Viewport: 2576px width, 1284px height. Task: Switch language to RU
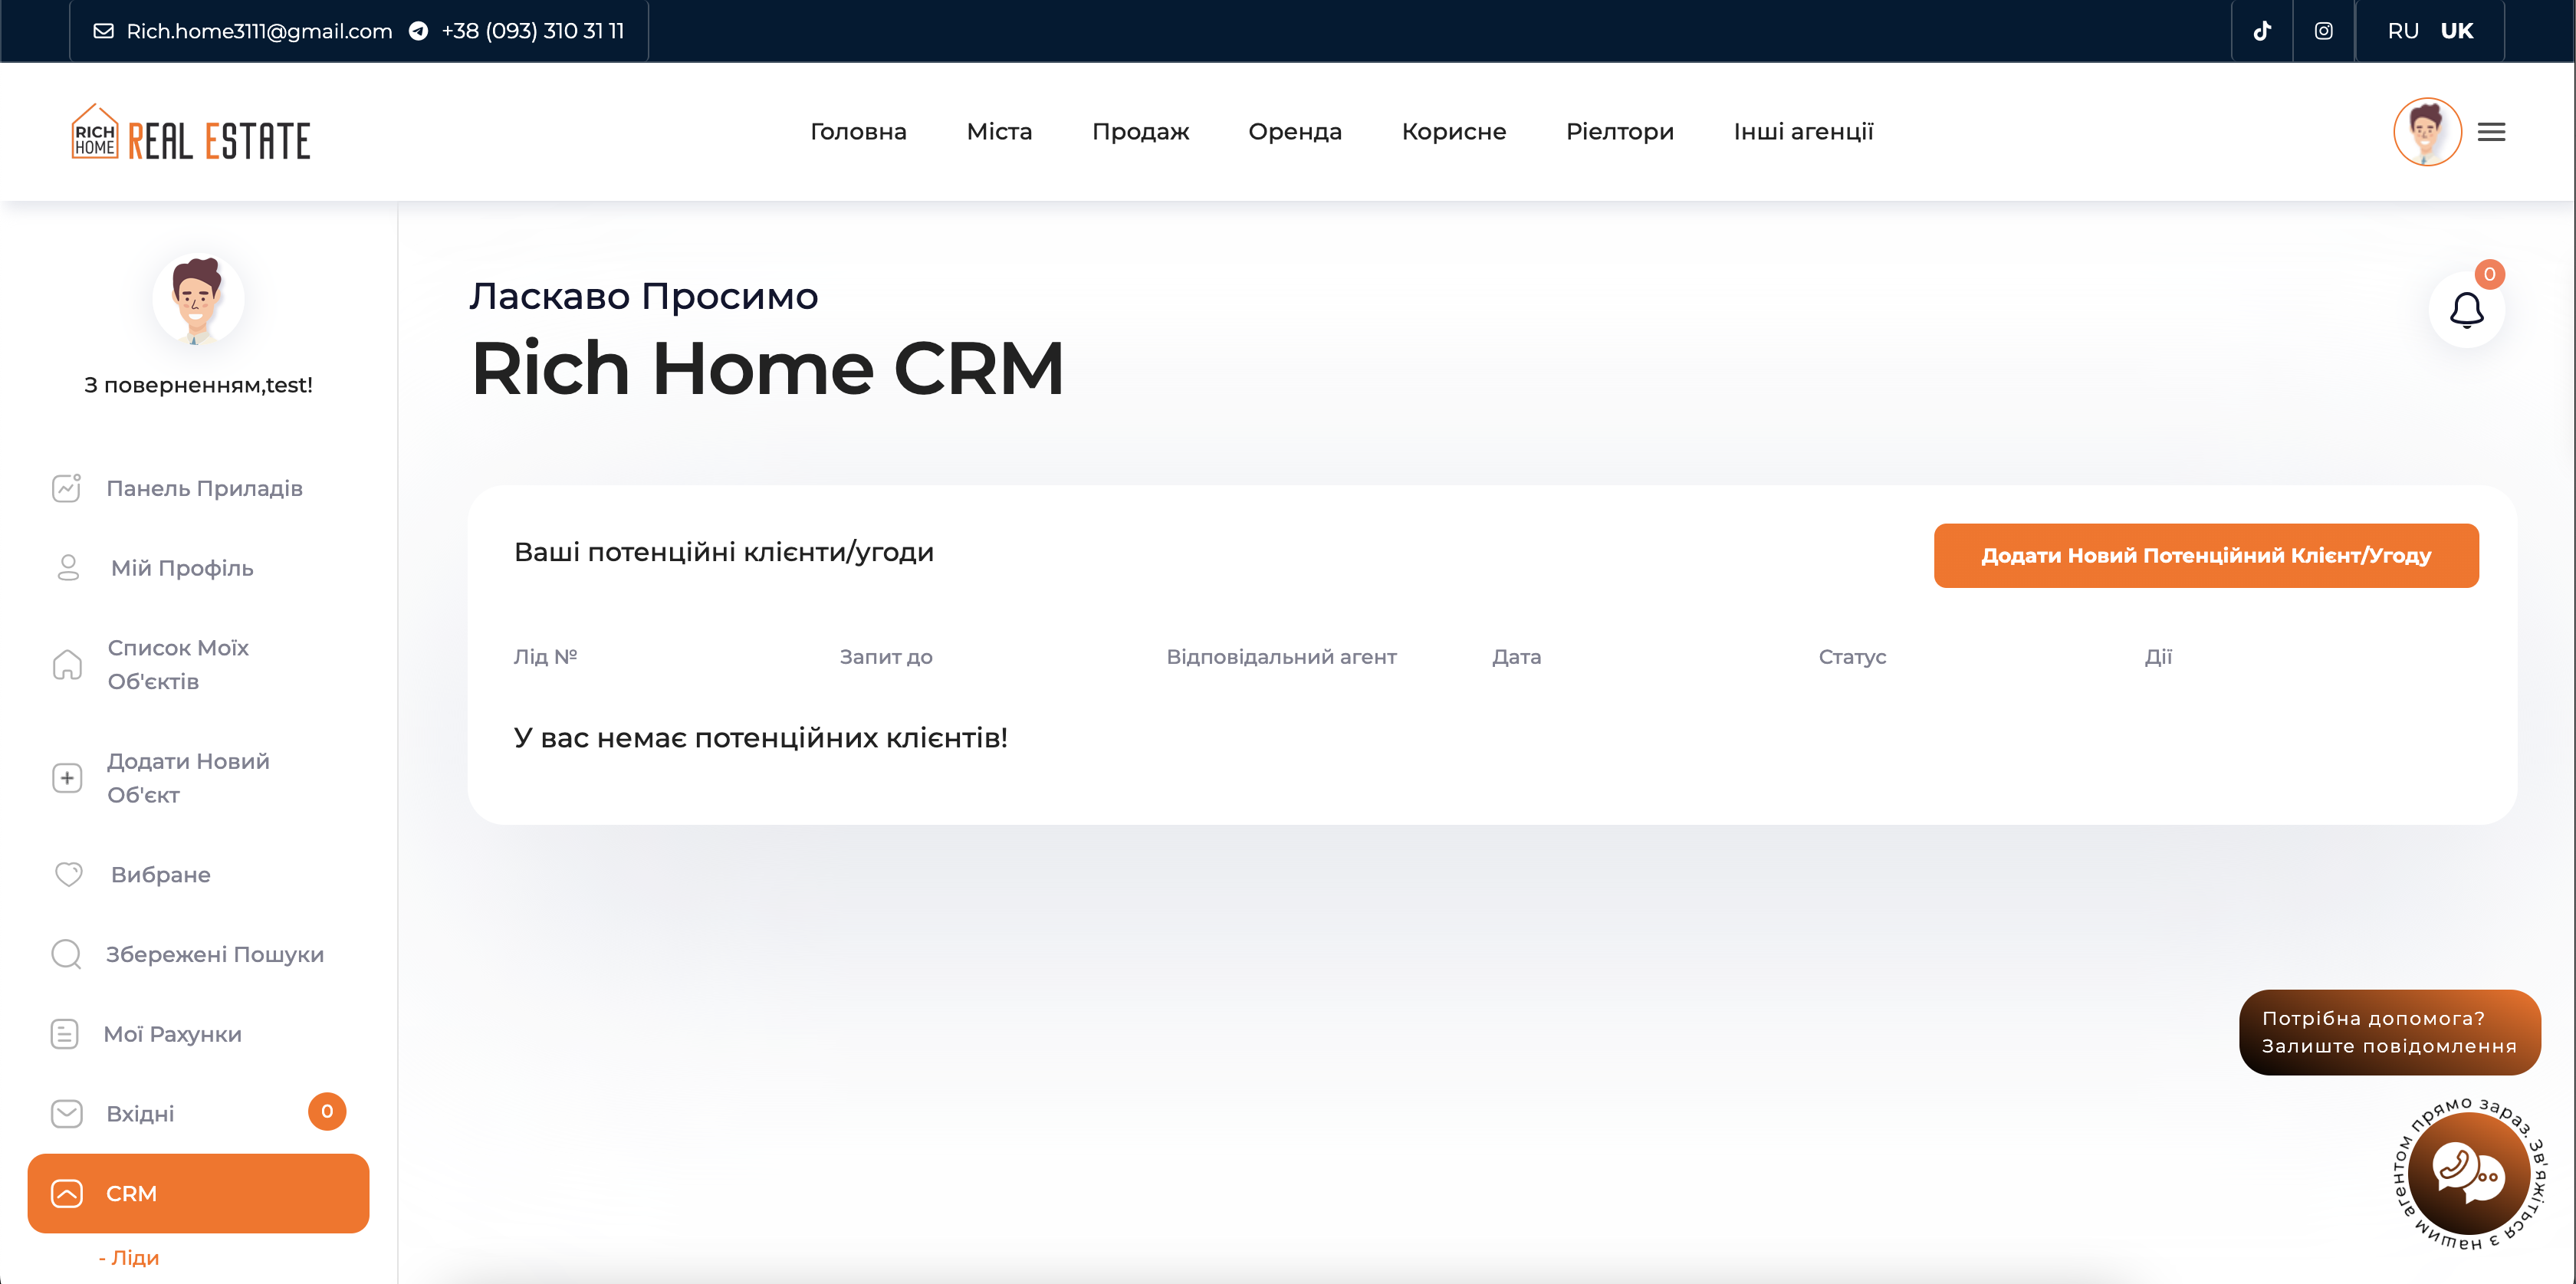coord(2402,31)
